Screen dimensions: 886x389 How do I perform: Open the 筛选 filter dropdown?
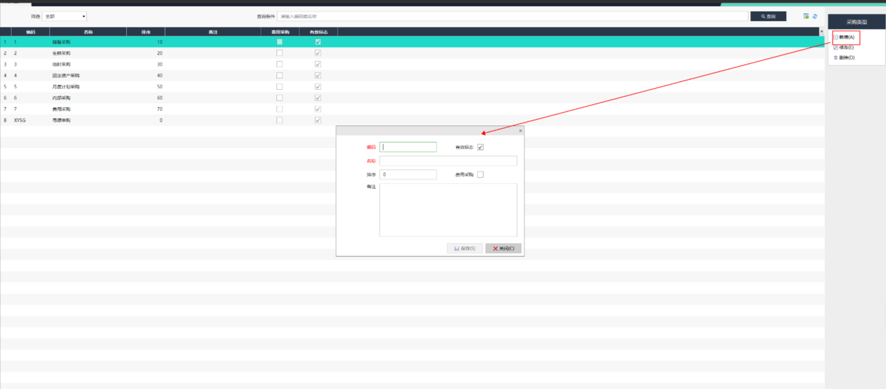65,16
